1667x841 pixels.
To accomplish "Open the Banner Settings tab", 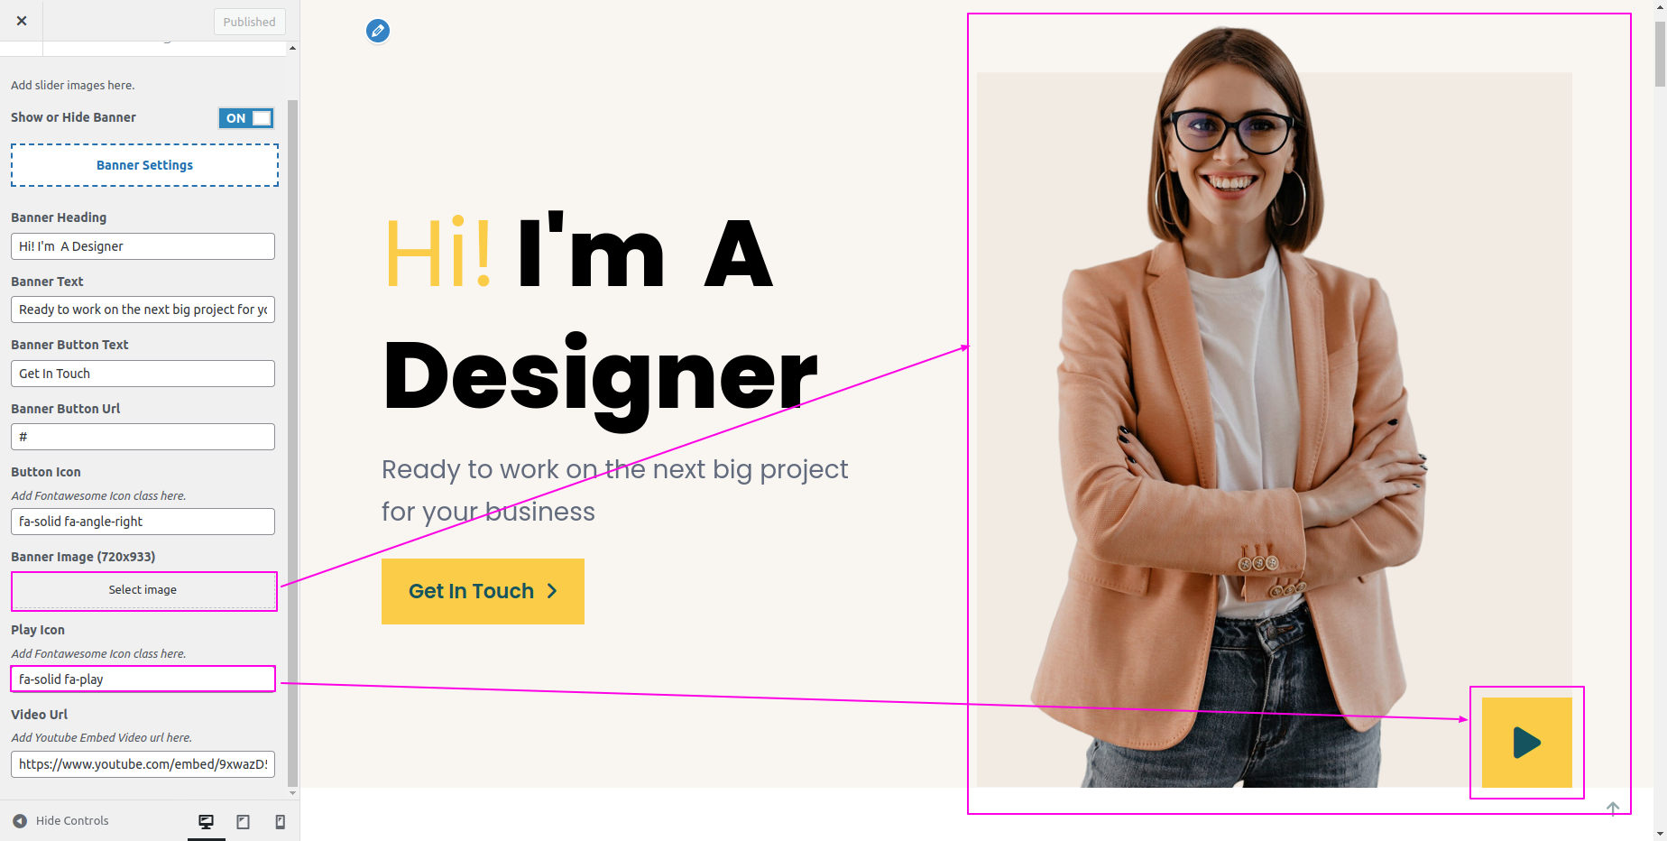I will (144, 165).
